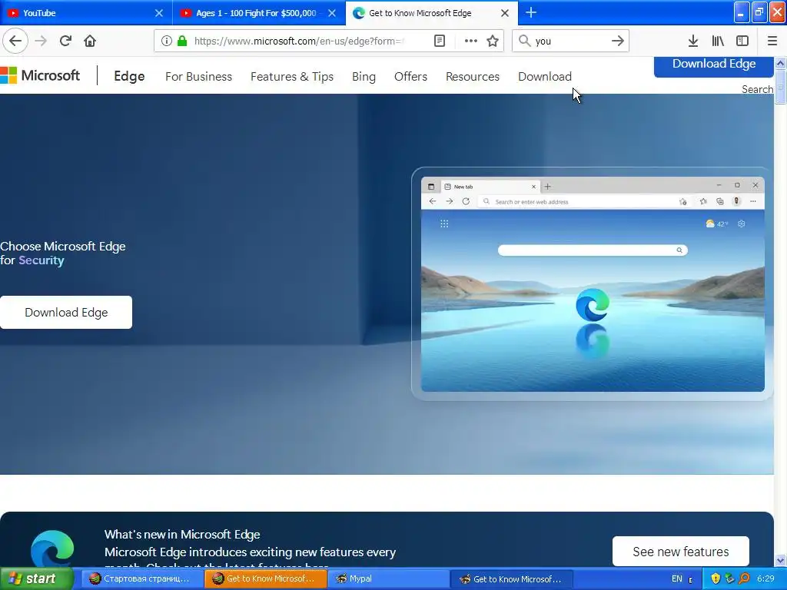The height and width of the screenshot is (590, 787).
Task: Toggle the sidebar view icon
Action: pos(742,41)
